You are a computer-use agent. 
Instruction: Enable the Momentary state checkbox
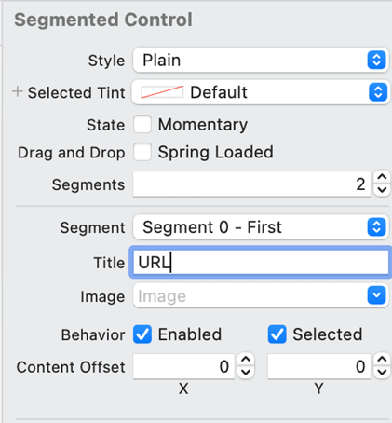pyautogui.click(x=142, y=124)
